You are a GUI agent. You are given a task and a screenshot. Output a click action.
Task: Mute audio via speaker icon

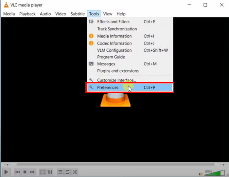(201, 174)
